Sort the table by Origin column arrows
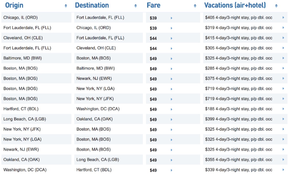Viewport: 288px width, 174px height. (x=66, y=6)
